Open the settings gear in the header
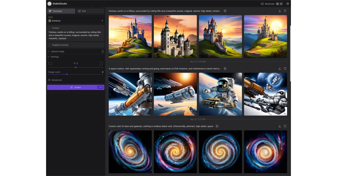Viewport: 337px width, 176px height. (x=288, y=4)
